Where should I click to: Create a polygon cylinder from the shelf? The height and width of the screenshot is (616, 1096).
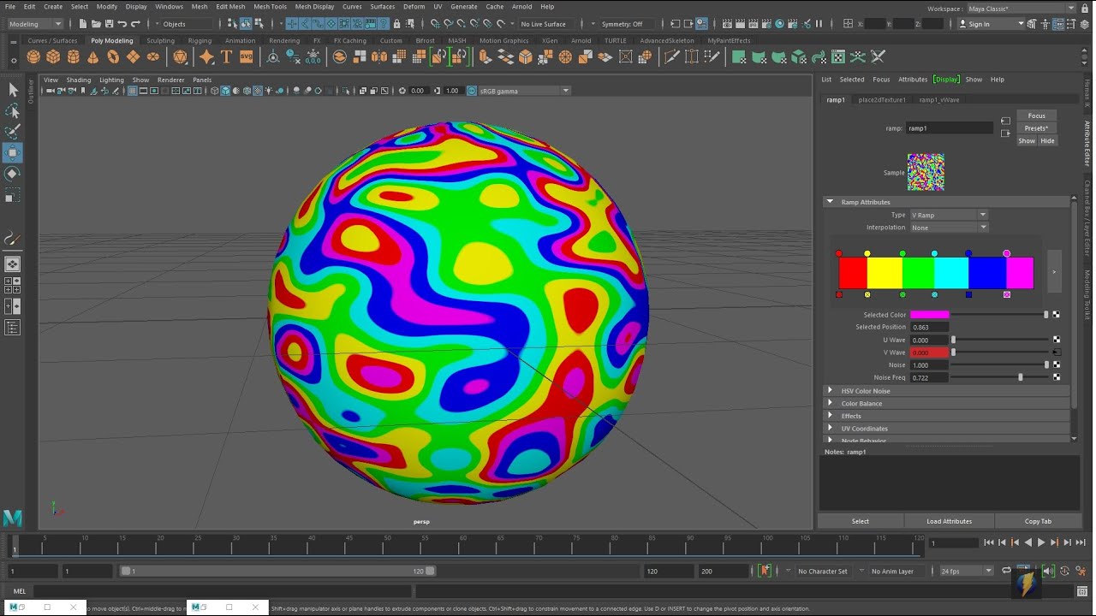73,57
